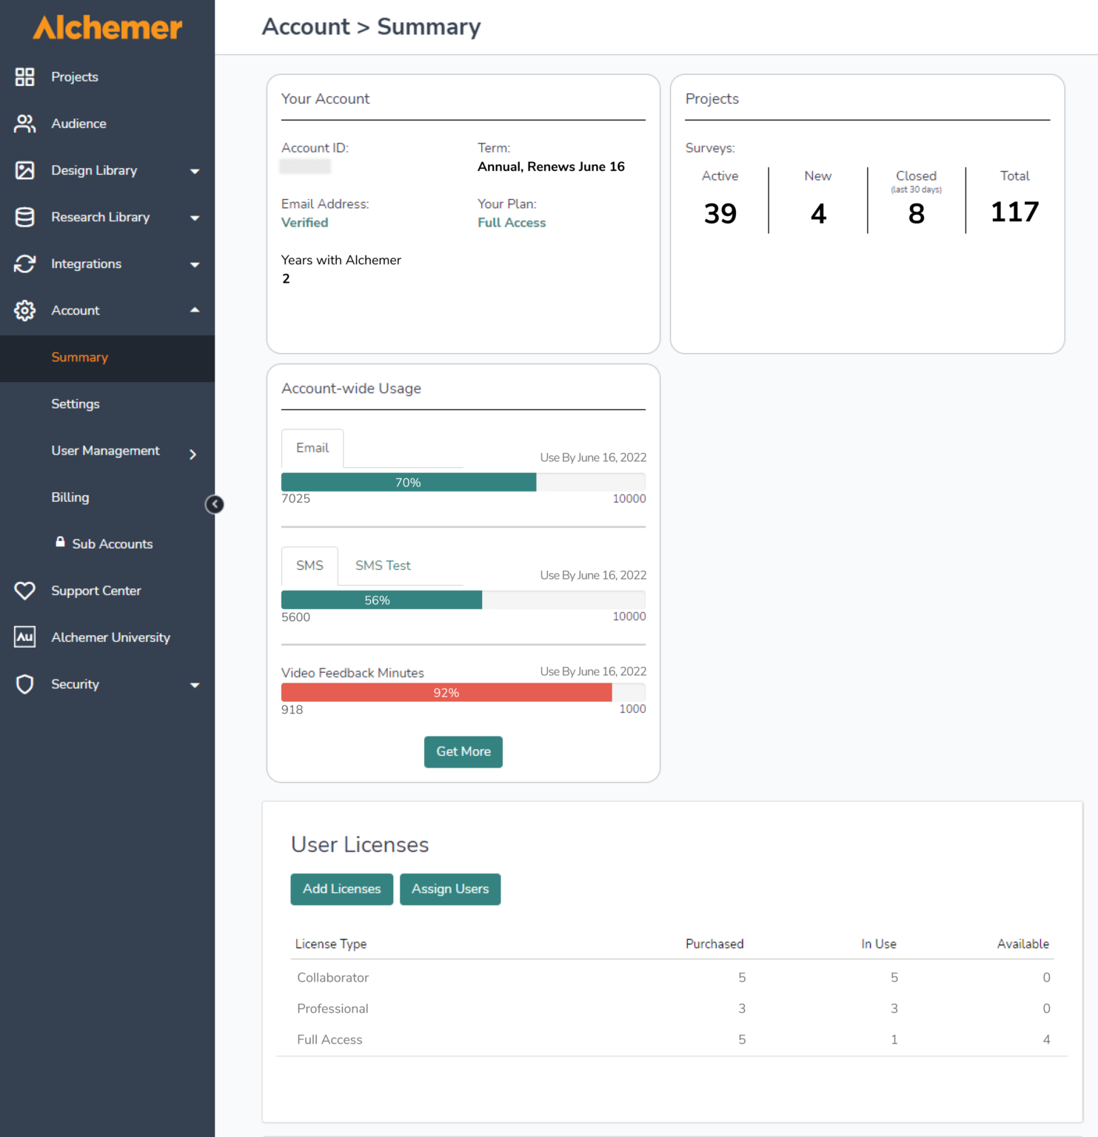Open the Research Library database icon

click(24, 217)
